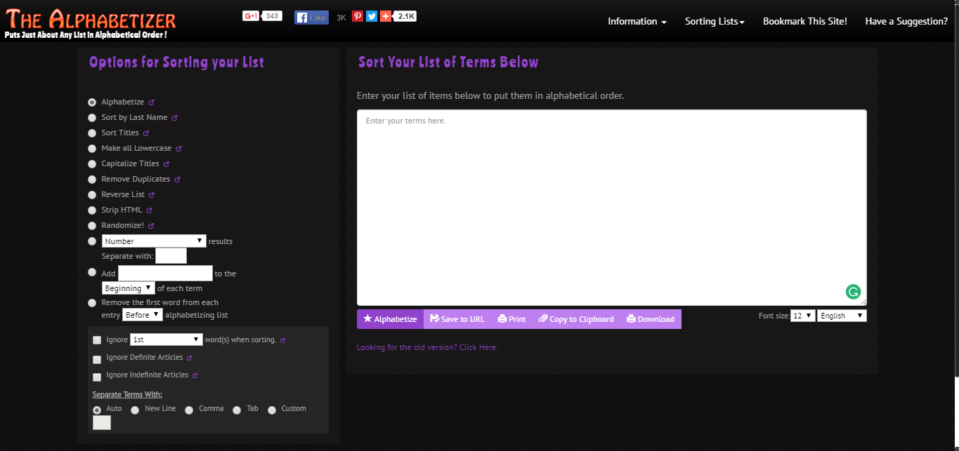This screenshot has height=451, width=959.
Task: Click the Facebook Like button
Action: (311, 18)
